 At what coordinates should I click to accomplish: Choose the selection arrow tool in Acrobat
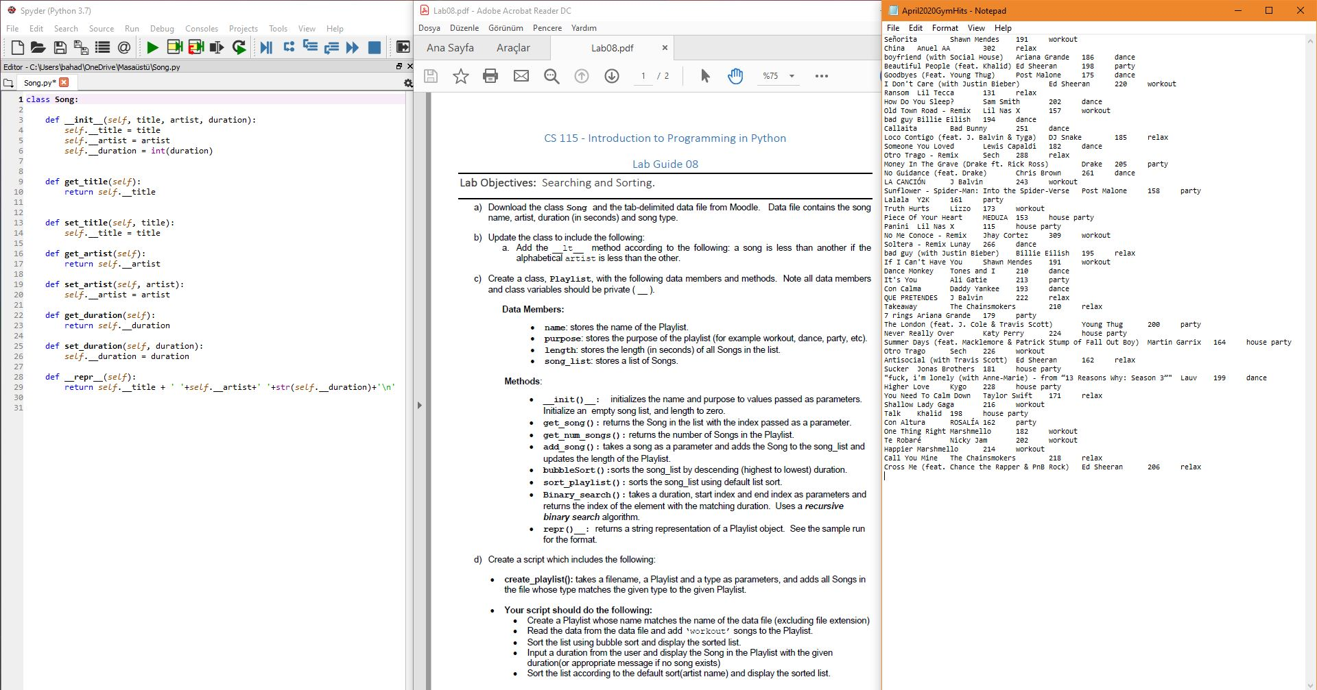click(705, 76)
